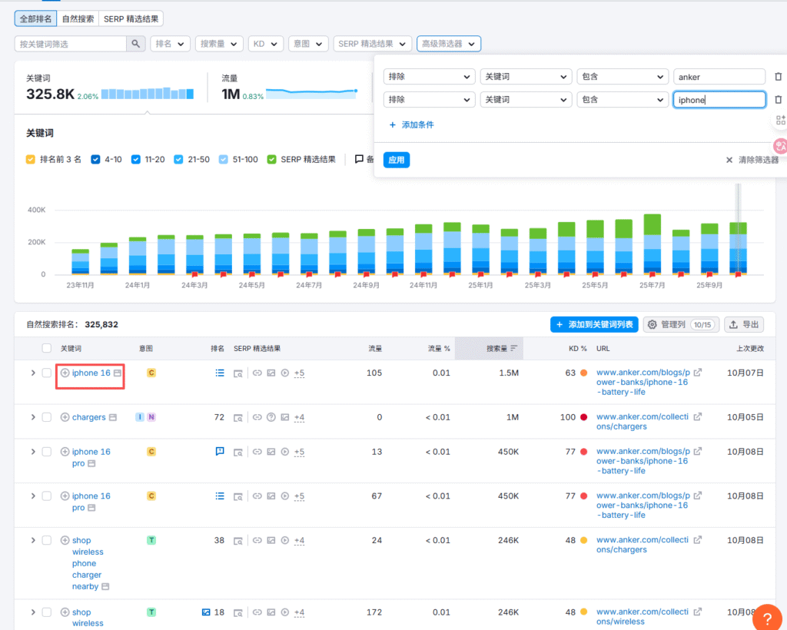
Task: Delete the anker filter row via trash icon
Action: [x=778, y=77]
